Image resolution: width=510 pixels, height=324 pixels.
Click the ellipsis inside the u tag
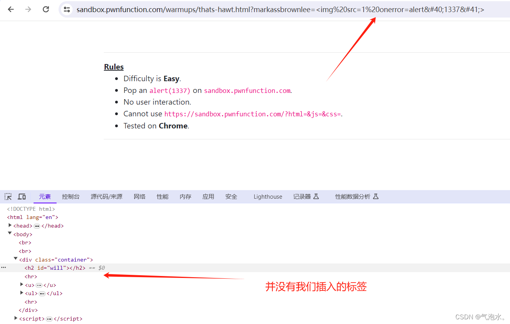pyautogui.click(x=39, y=285)
